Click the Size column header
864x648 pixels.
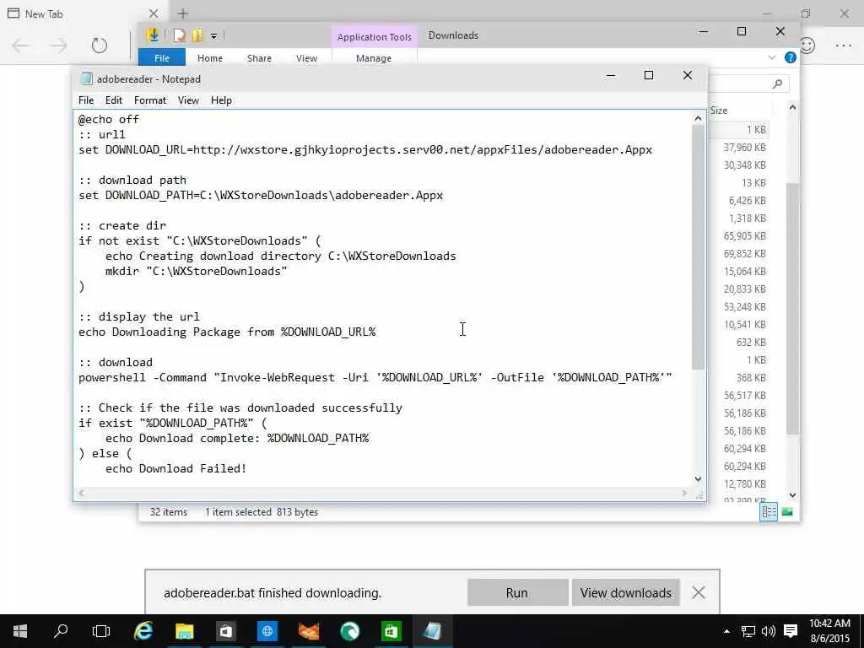[x=719, y=111]
